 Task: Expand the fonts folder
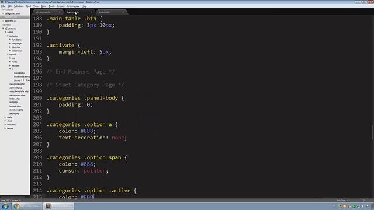(x=10, y=62)
